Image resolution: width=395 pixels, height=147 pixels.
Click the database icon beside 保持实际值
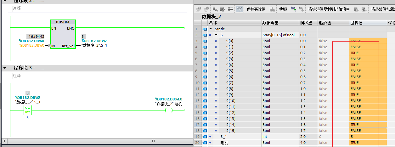point(272,9)
